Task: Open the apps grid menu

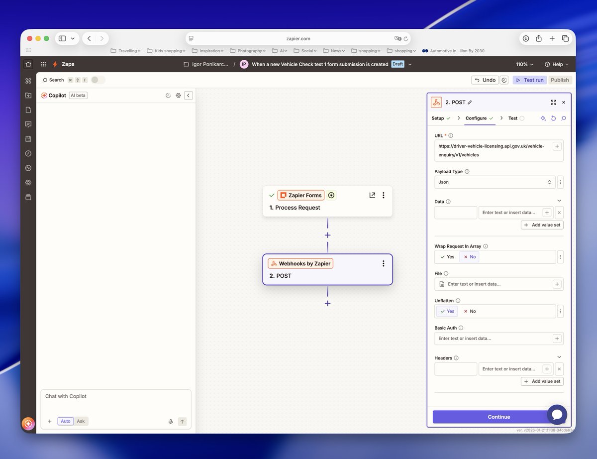Action: click(x=43, y=64)
